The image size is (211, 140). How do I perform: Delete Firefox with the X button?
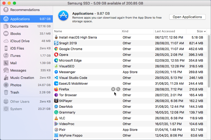click(113, 89)
